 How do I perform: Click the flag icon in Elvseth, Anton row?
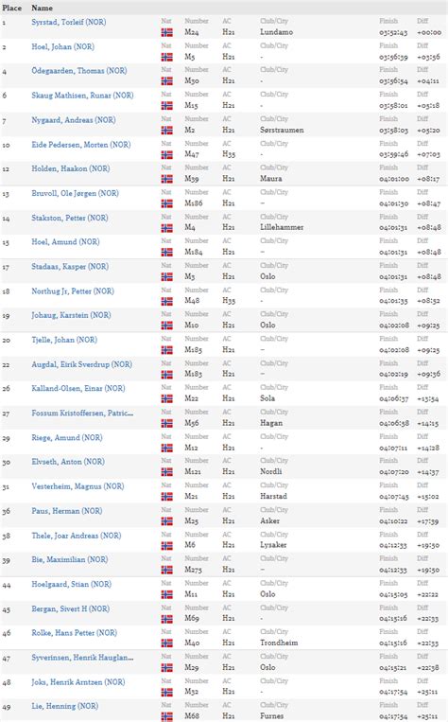[x=167, y=472]
